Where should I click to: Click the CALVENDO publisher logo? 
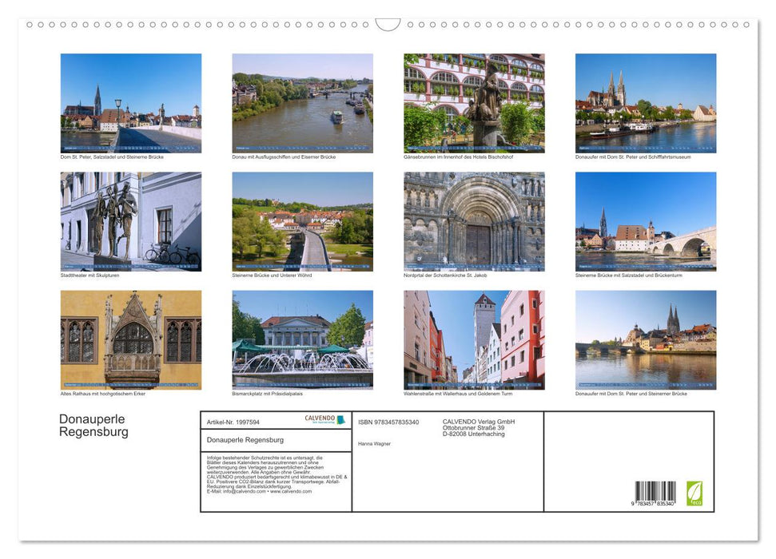[319, 419]
